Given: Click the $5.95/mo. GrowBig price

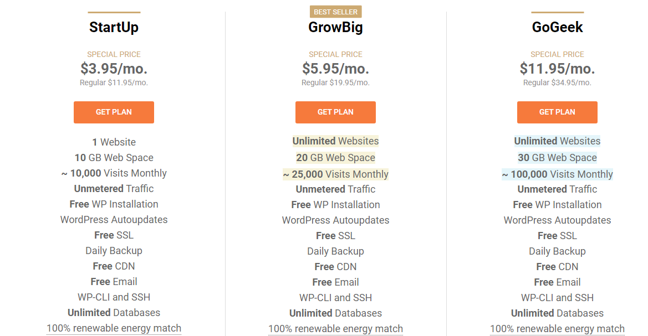Looking at the screenshot, I should [335, 69].
